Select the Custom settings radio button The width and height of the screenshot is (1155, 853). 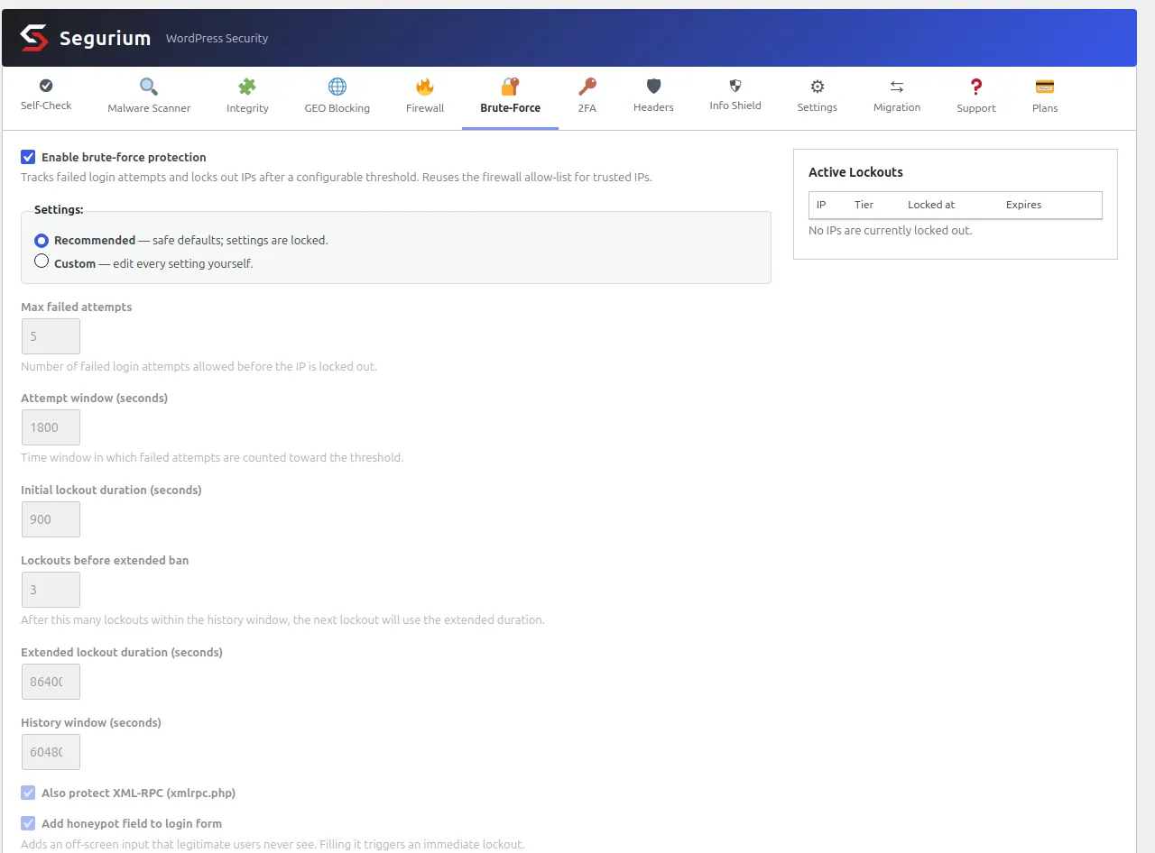[42, 261]
